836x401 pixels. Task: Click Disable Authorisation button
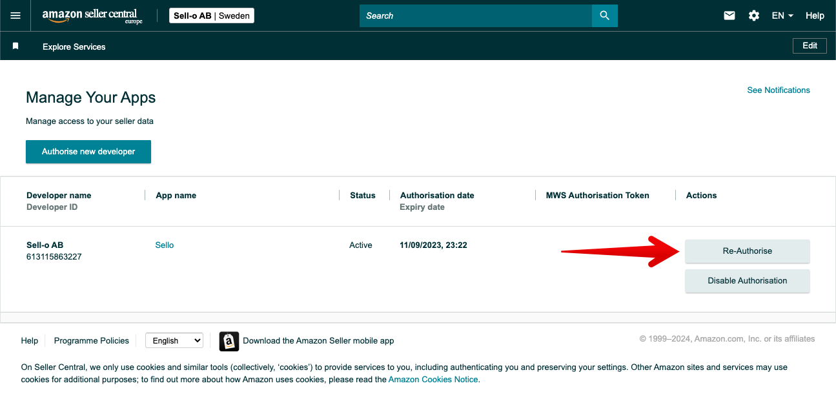(x=748, y=281)
